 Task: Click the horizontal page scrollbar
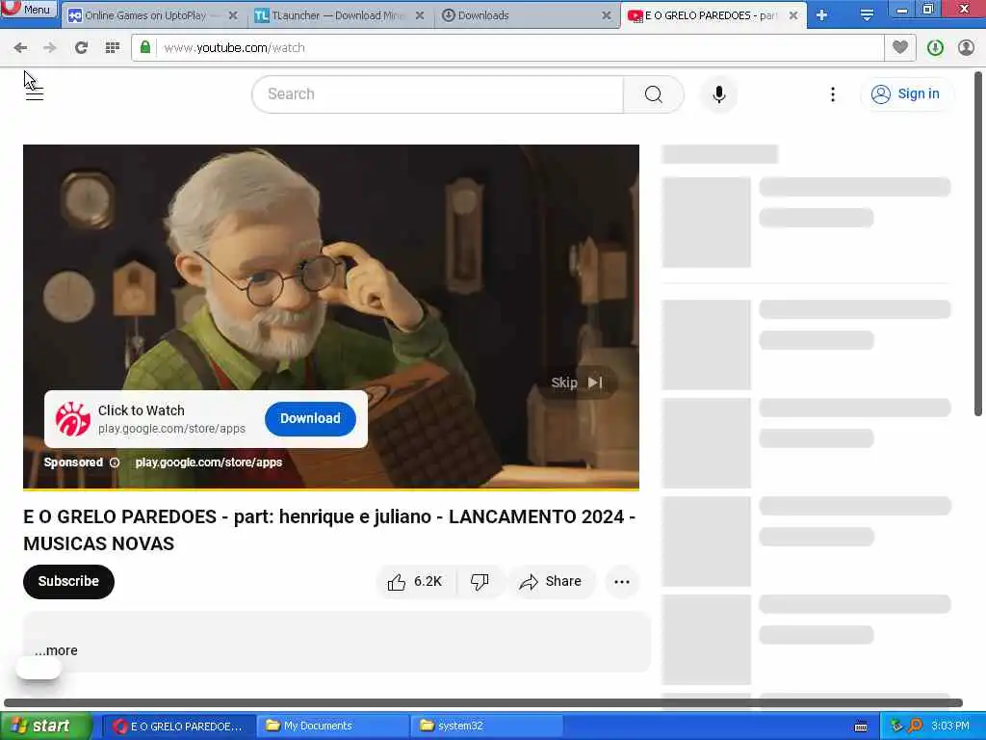(x=483, y=702)
